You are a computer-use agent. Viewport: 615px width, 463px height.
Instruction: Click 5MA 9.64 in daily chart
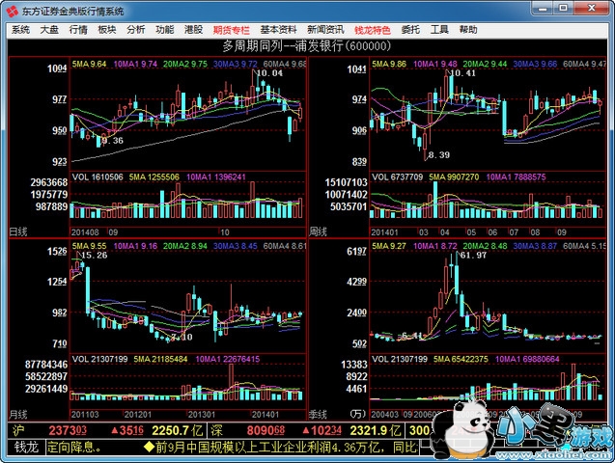pyautogui.click(x=89, y=64)
